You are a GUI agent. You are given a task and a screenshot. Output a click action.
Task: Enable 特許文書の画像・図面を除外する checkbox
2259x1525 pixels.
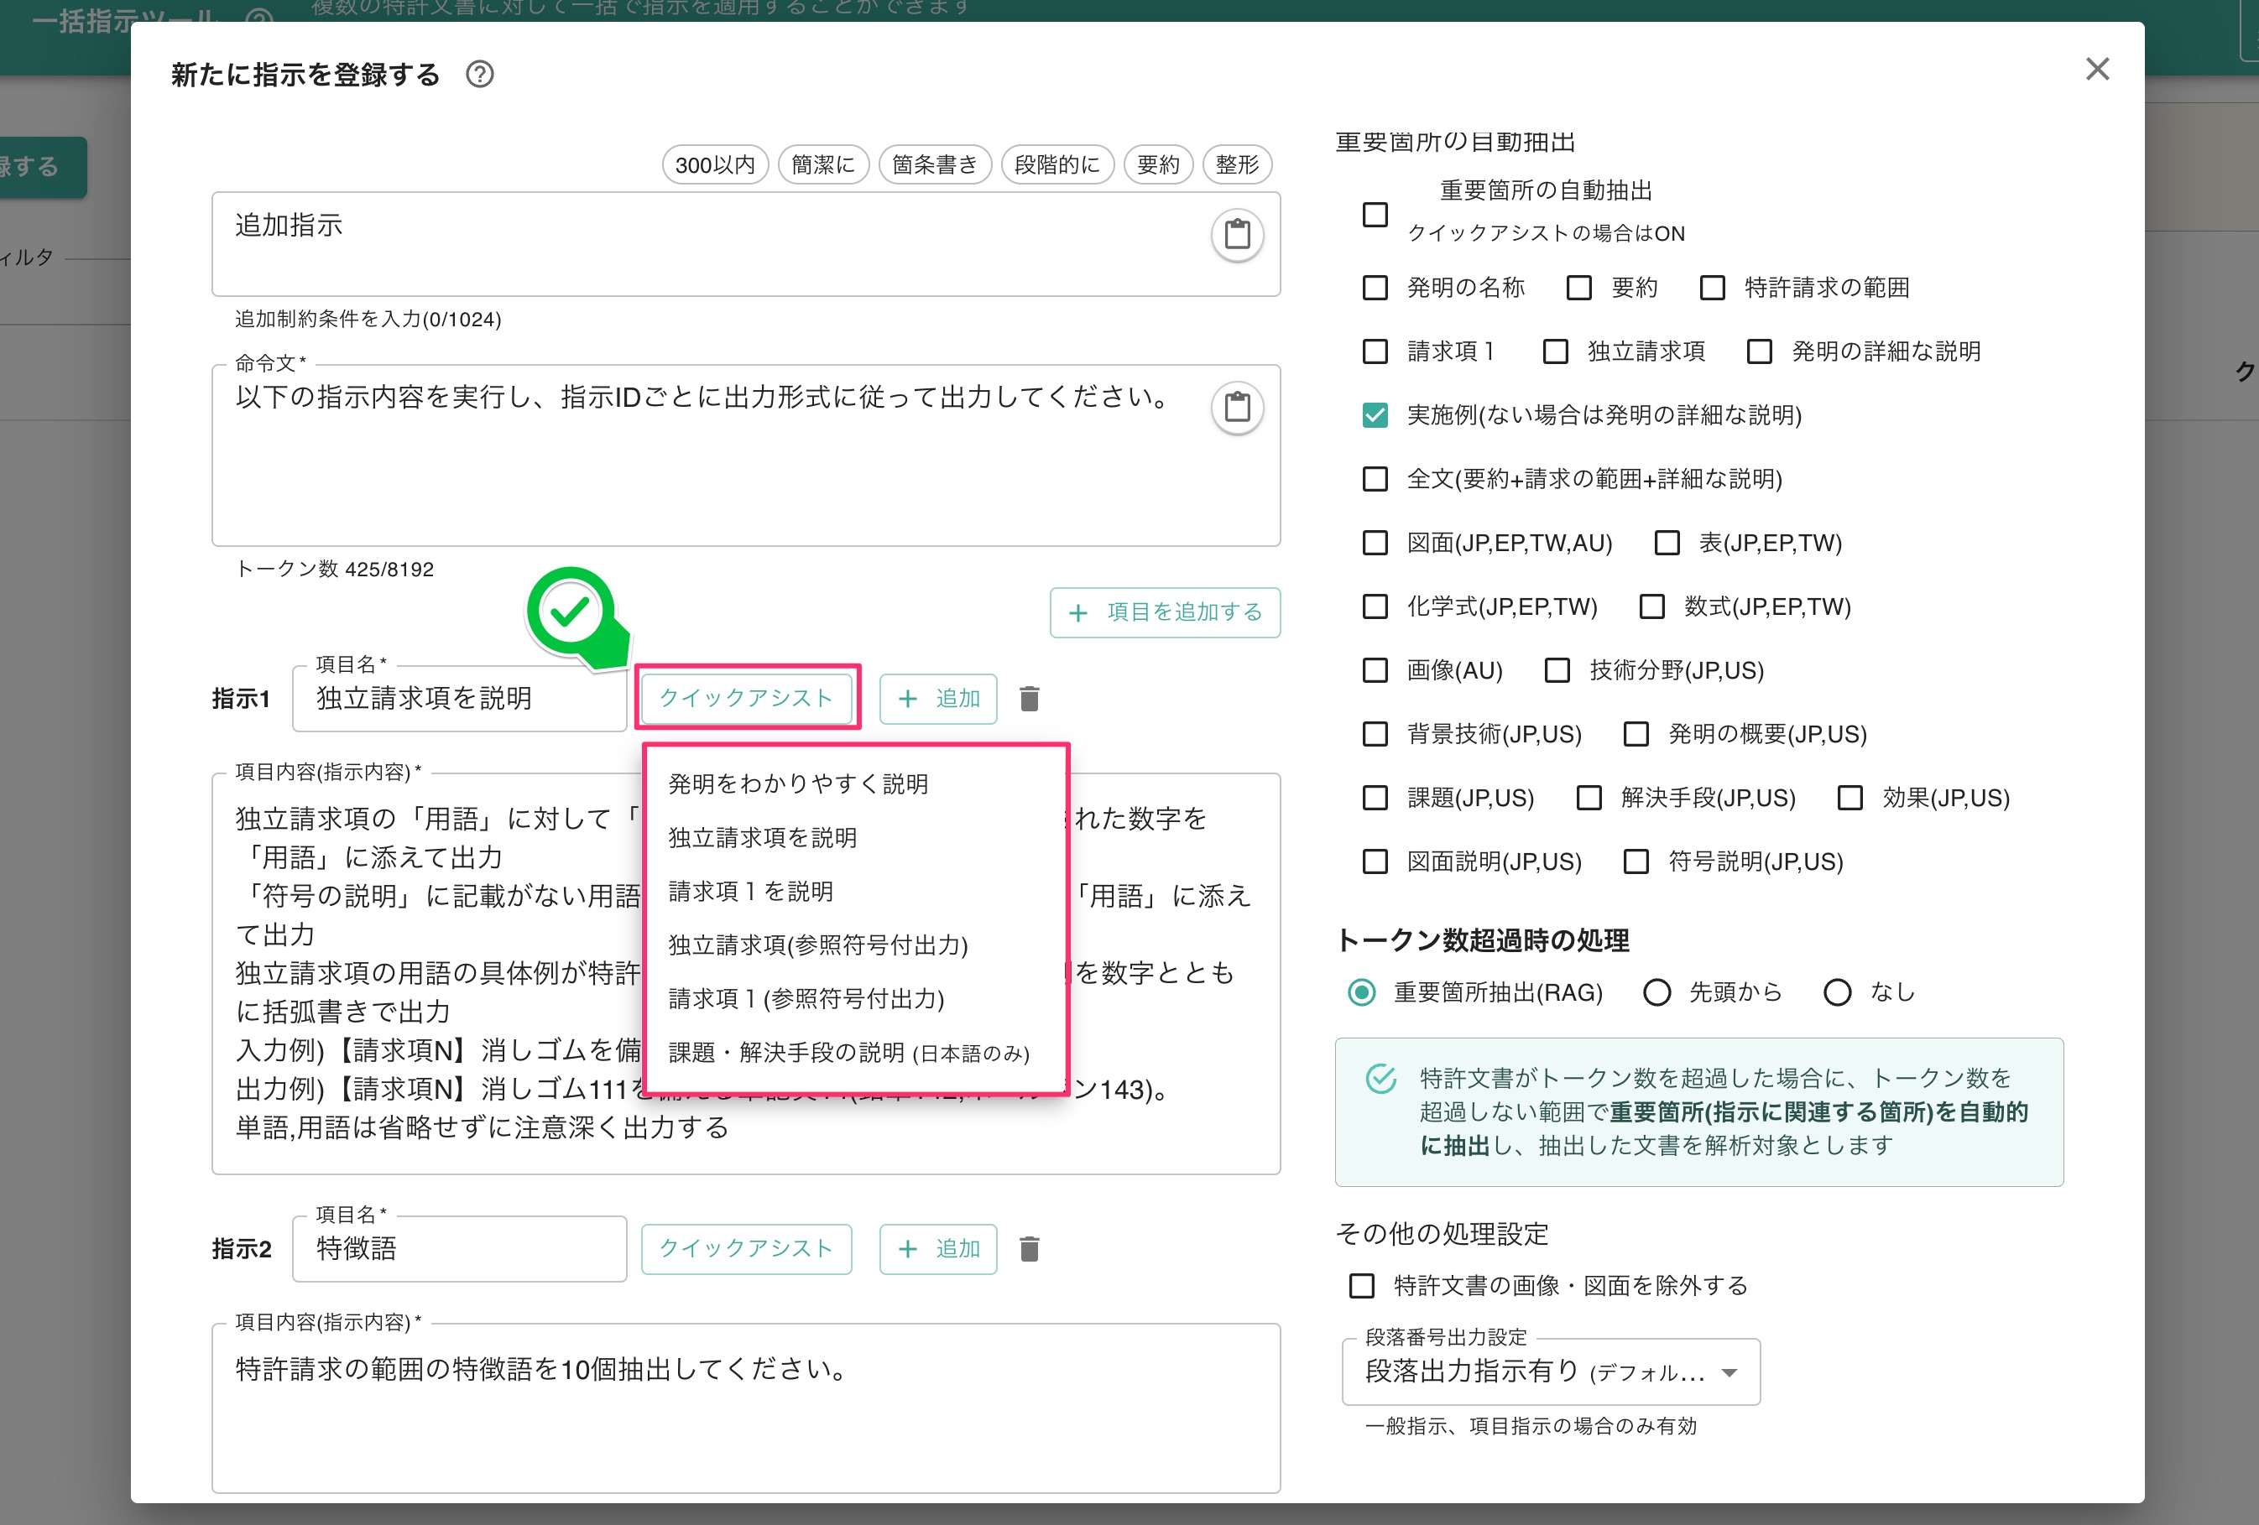click(x=1362, y=1287)
